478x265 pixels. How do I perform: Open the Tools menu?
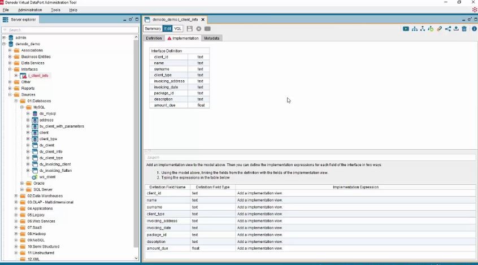tap(55, 10)
